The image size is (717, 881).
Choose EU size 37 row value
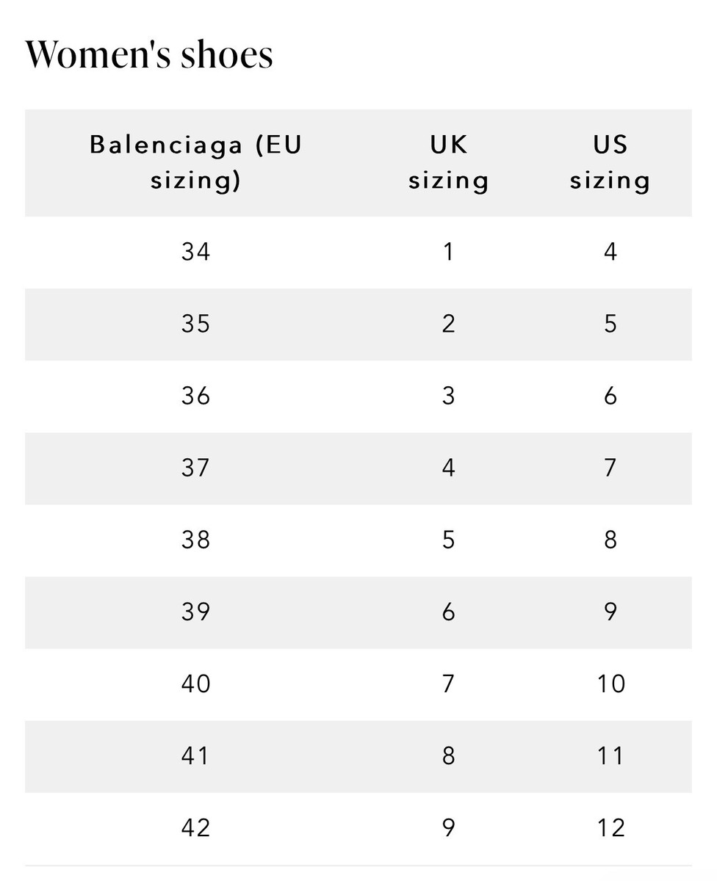(195, 468)
